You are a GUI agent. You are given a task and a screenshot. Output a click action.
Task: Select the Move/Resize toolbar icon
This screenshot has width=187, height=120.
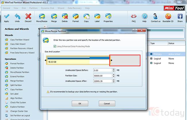click(x=42, y=16)
